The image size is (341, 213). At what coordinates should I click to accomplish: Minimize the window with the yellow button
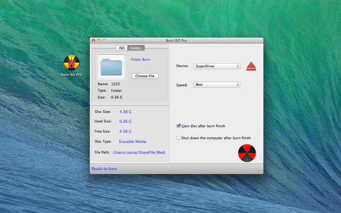(99, 40)
